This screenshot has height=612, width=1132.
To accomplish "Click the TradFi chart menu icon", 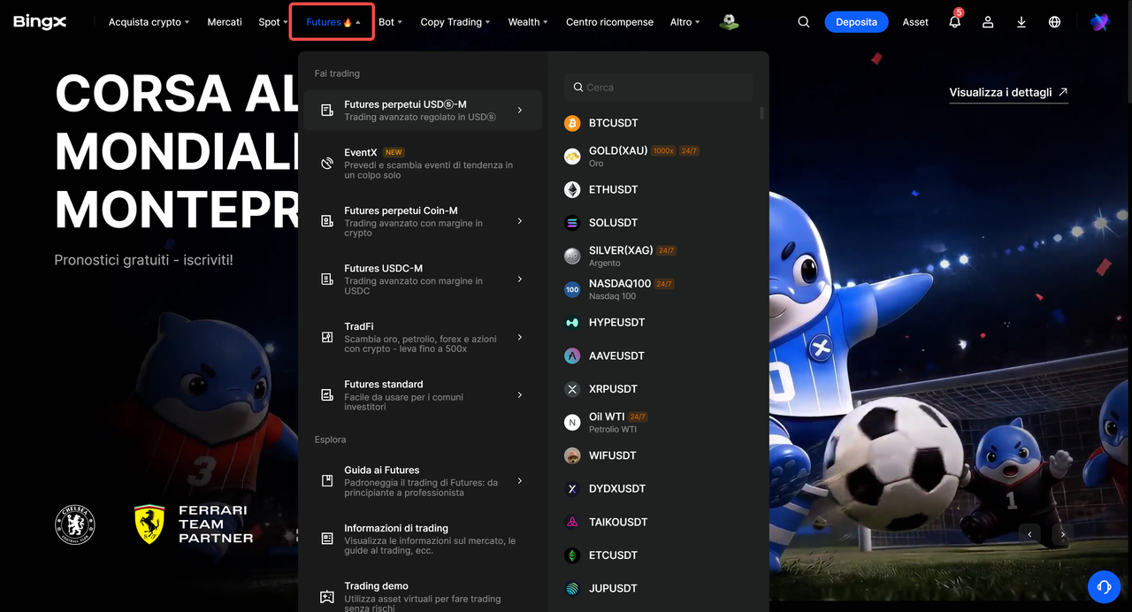I will tap(327, 337).
